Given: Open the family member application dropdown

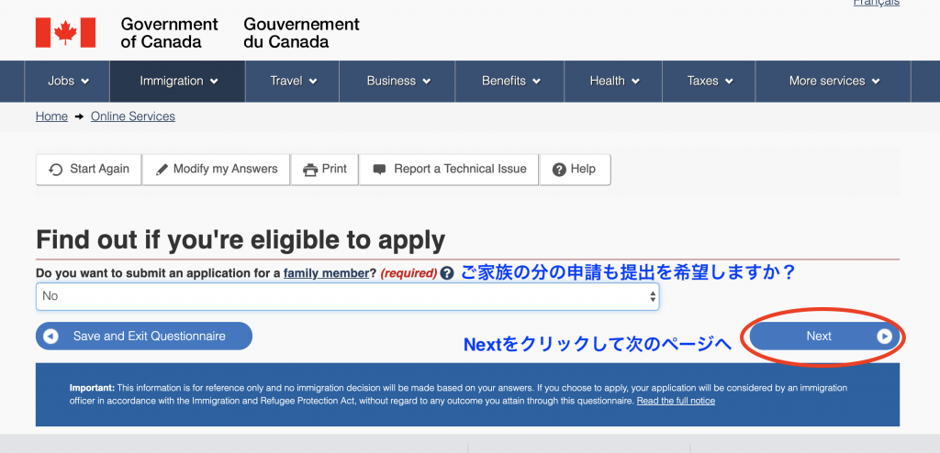Looking at the screenshot, I should [348, 296].
